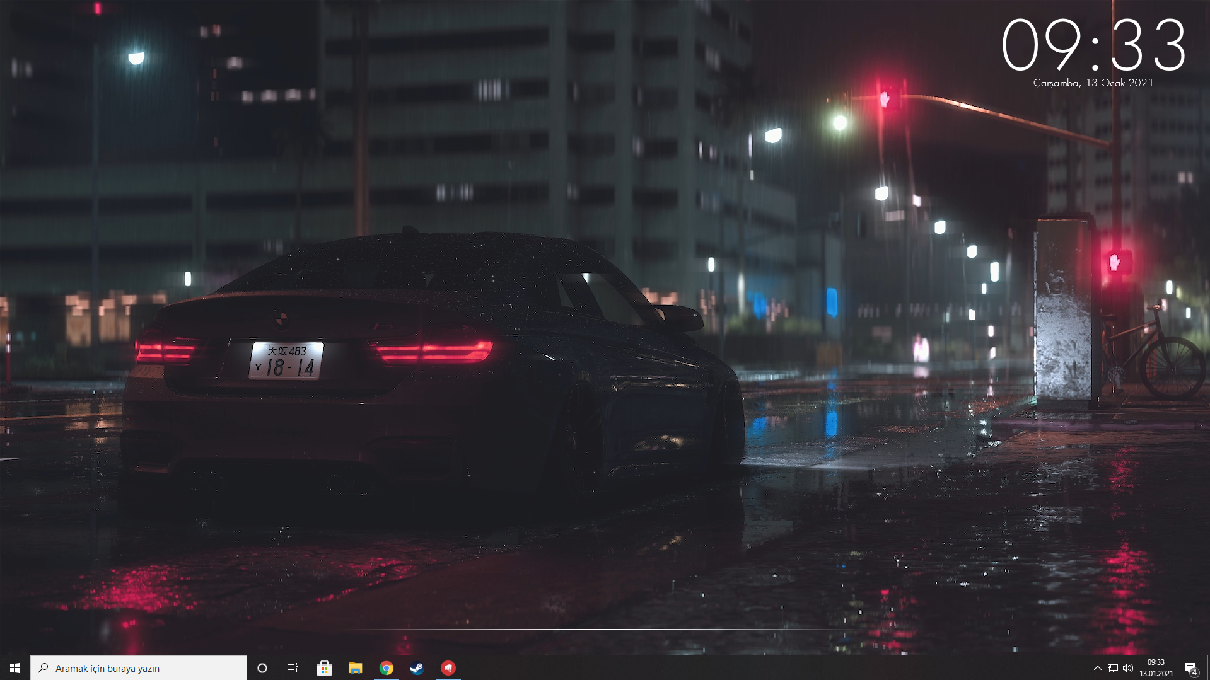Click the Show Desktop strip
This screenshot has width=1210, height=680.
[1208, 668]
